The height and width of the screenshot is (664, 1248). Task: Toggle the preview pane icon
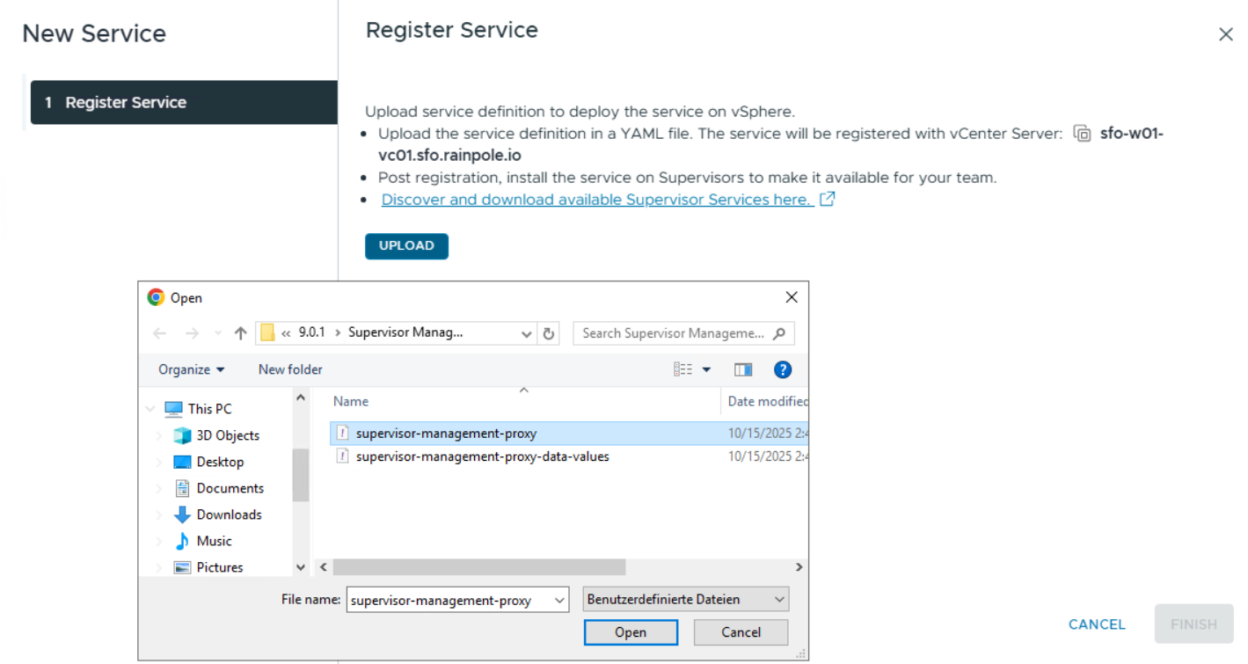(x=743, y=369)
